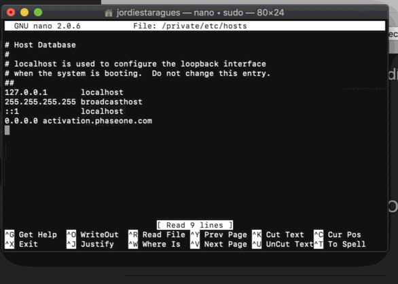398x284 pixels.
Task: Click the Prev Page label
Action: [225, 235]
